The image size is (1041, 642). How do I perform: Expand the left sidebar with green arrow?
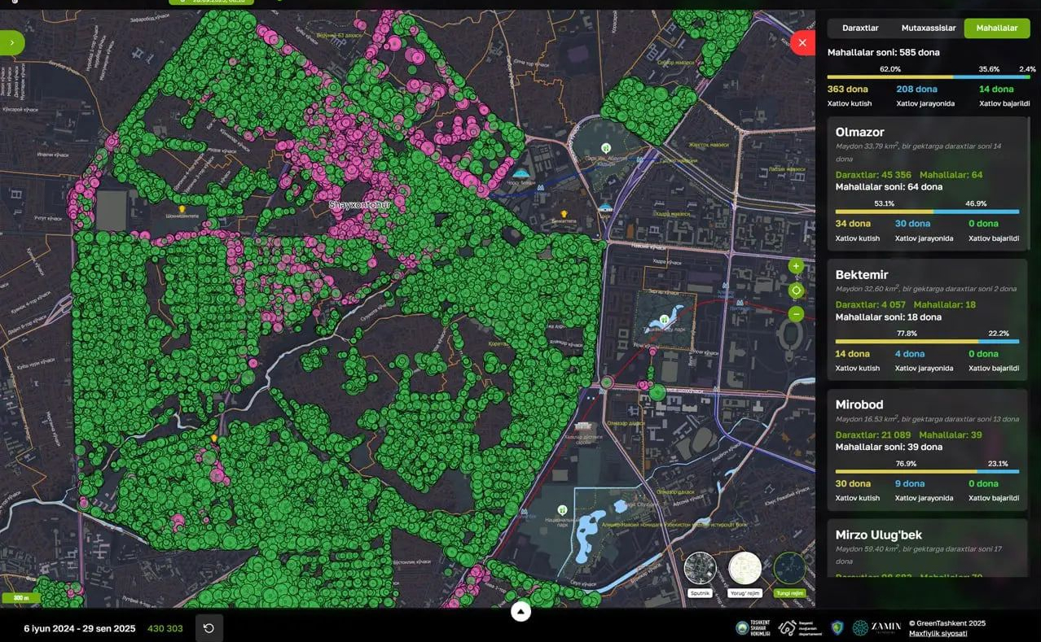click(x=12, y=42)
